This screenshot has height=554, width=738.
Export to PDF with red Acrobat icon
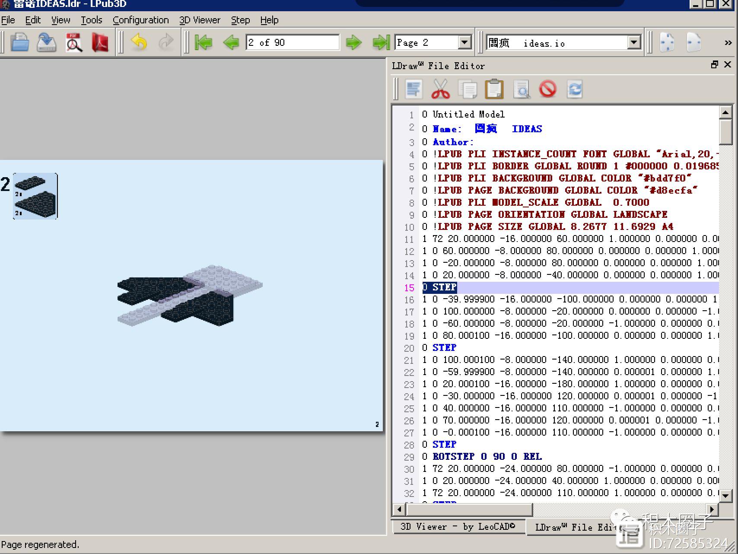pos(100,42)
